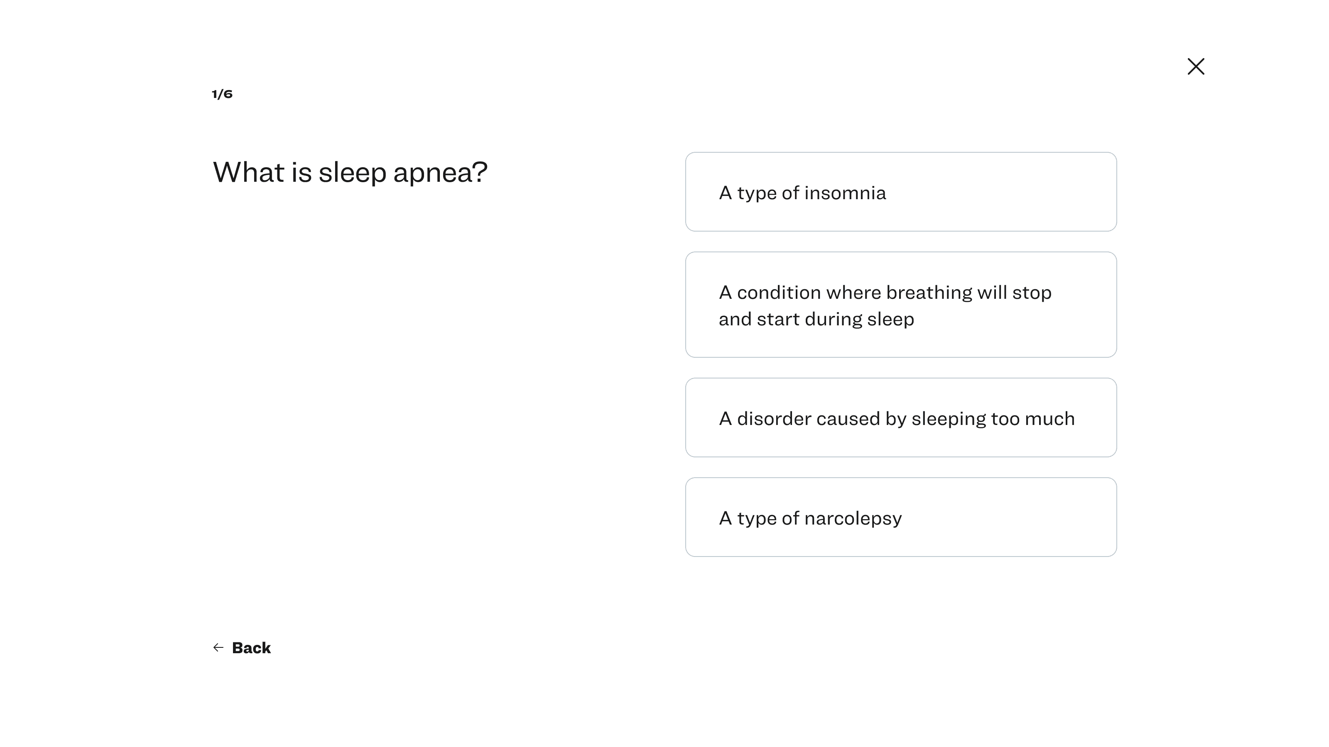This screenshot has height=747, width=1329.
Task: Select the "A type of narcolepsy" option
Action: (900, 517)
